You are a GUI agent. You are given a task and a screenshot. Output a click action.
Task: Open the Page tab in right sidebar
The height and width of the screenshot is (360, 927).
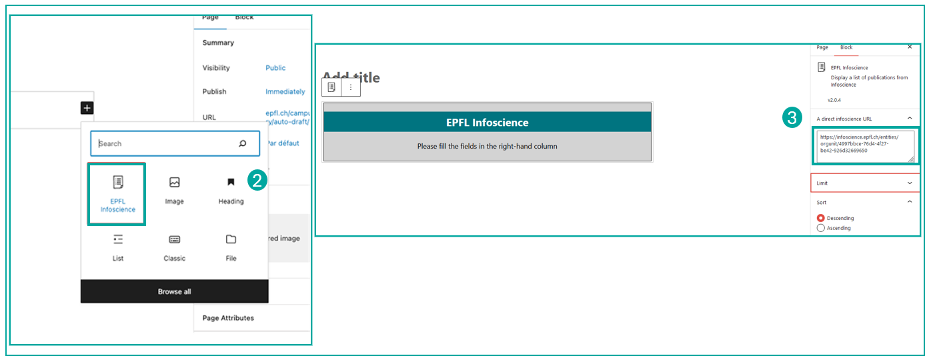(x=822, y=48)
